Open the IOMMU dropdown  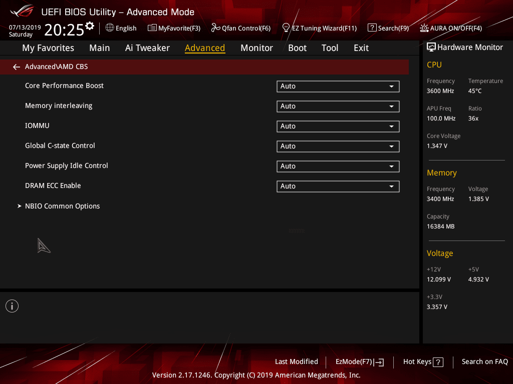click(x=338, y=126)
